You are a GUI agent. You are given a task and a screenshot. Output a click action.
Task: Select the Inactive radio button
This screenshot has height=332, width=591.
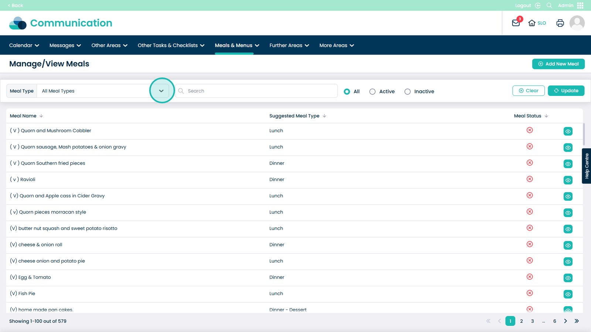(x=407, y=91)
